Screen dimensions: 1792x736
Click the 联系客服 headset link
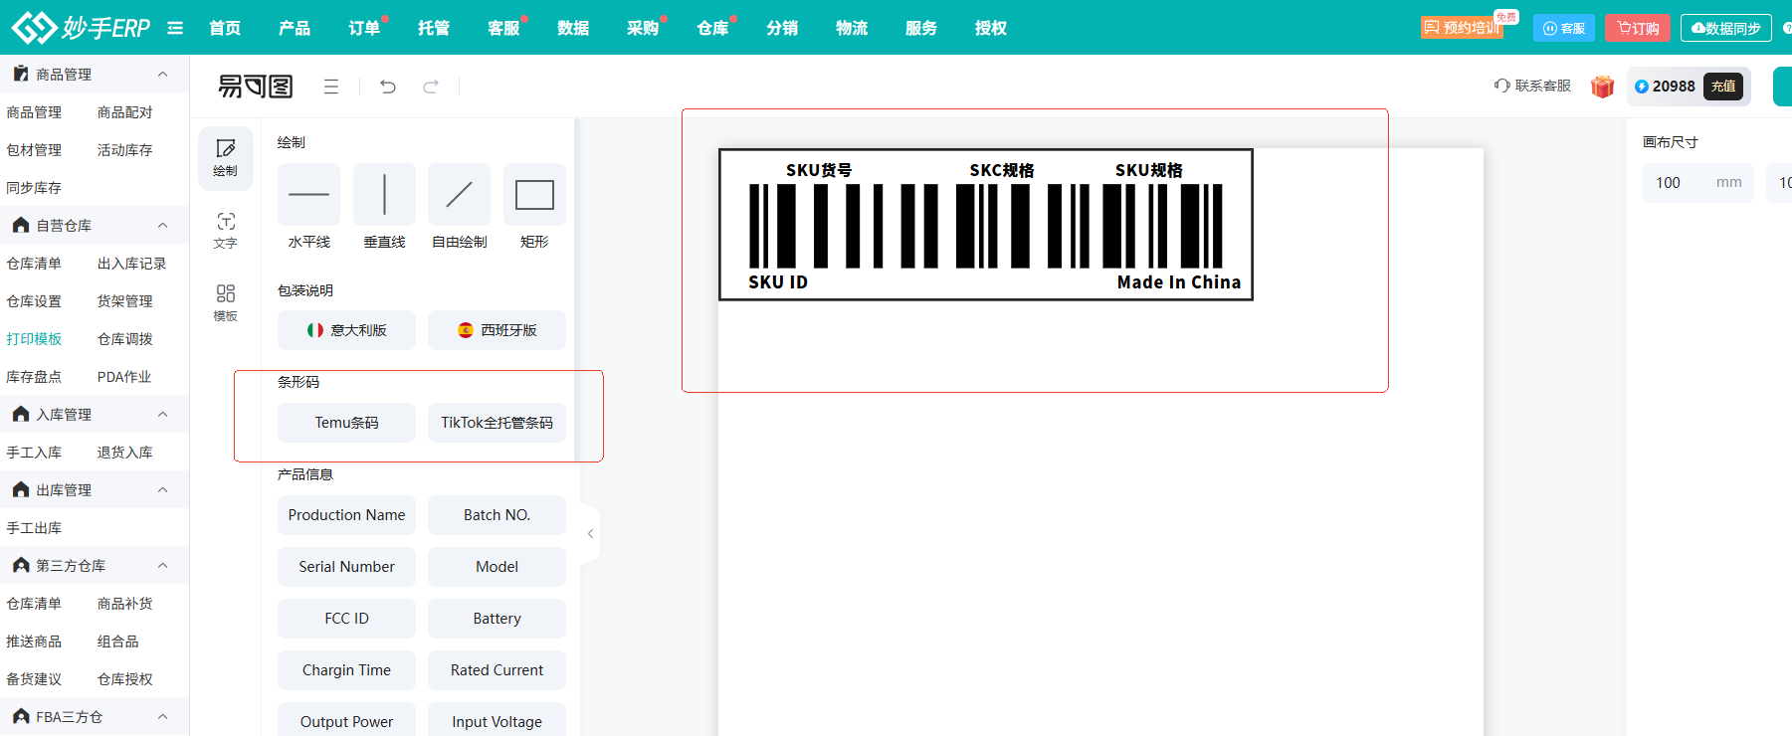pos(1532,86)
